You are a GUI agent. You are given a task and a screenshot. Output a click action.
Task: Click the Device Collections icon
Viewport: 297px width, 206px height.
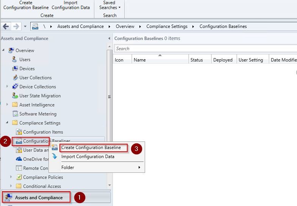15,87
